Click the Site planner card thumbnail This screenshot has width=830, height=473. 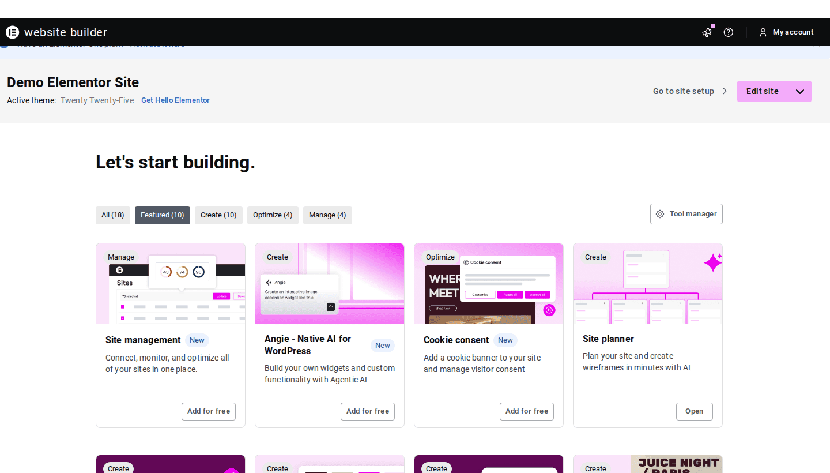[648, 284]
